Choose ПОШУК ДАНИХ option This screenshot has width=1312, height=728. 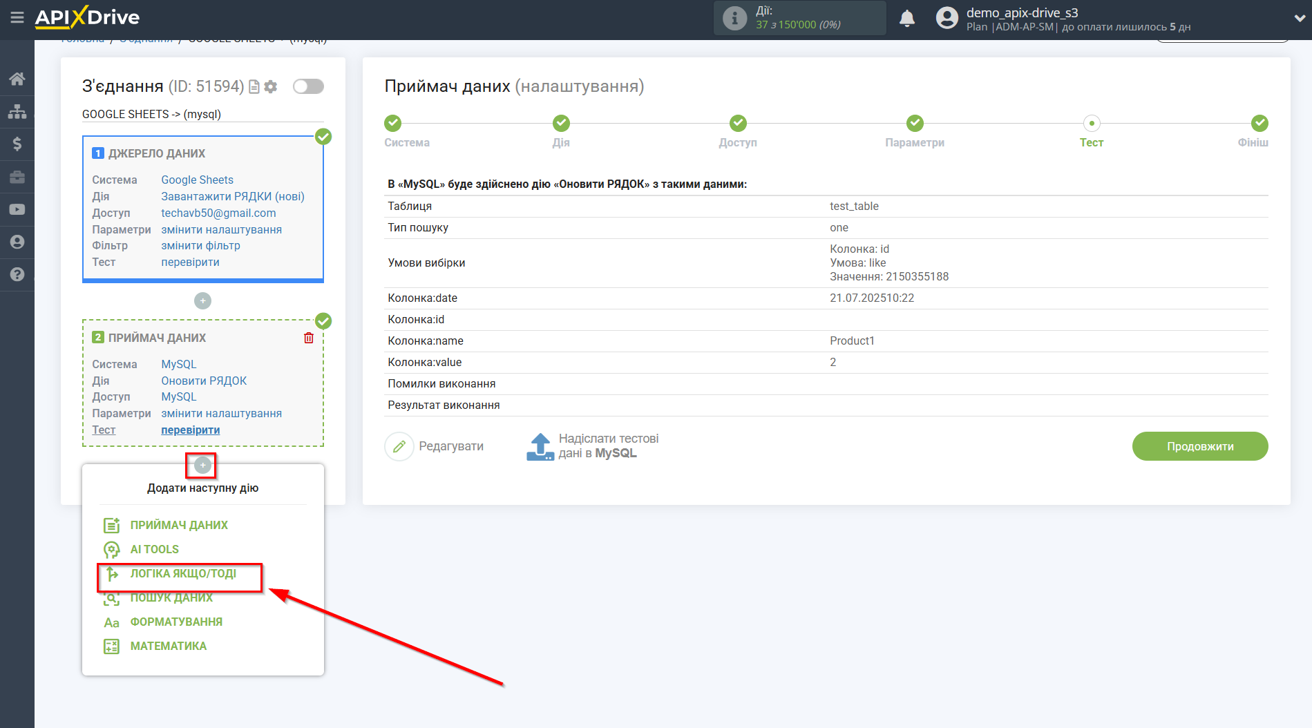pyautogui.click(x=171, y=597)
